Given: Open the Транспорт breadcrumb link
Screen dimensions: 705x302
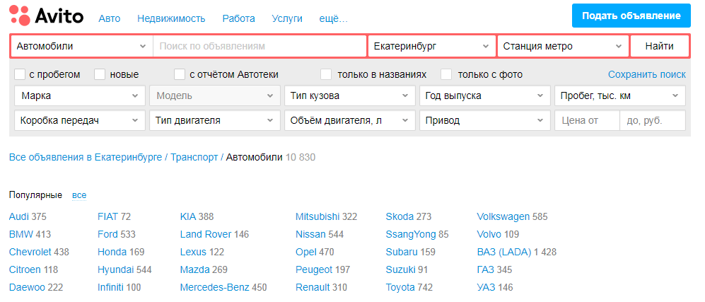Looking at the screenshot, I should click(194, 157).
